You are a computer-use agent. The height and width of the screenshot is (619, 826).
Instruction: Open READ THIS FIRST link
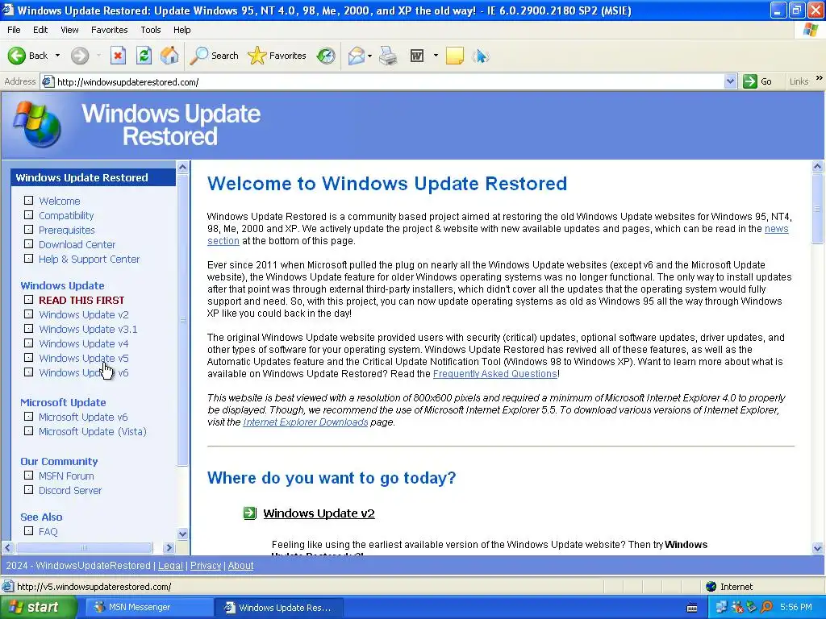(81, 300)
